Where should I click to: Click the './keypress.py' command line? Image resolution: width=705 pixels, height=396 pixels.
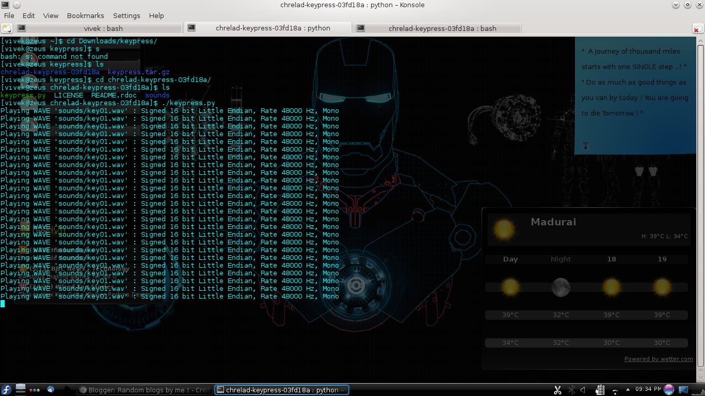tap(108, 103)
